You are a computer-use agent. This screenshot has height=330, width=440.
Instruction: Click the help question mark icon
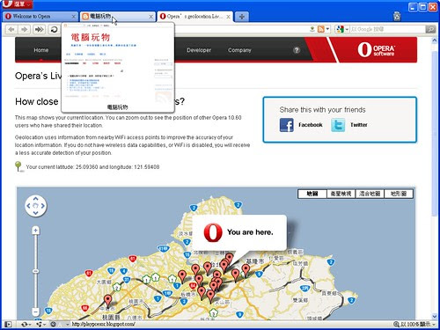coord(297,50)
